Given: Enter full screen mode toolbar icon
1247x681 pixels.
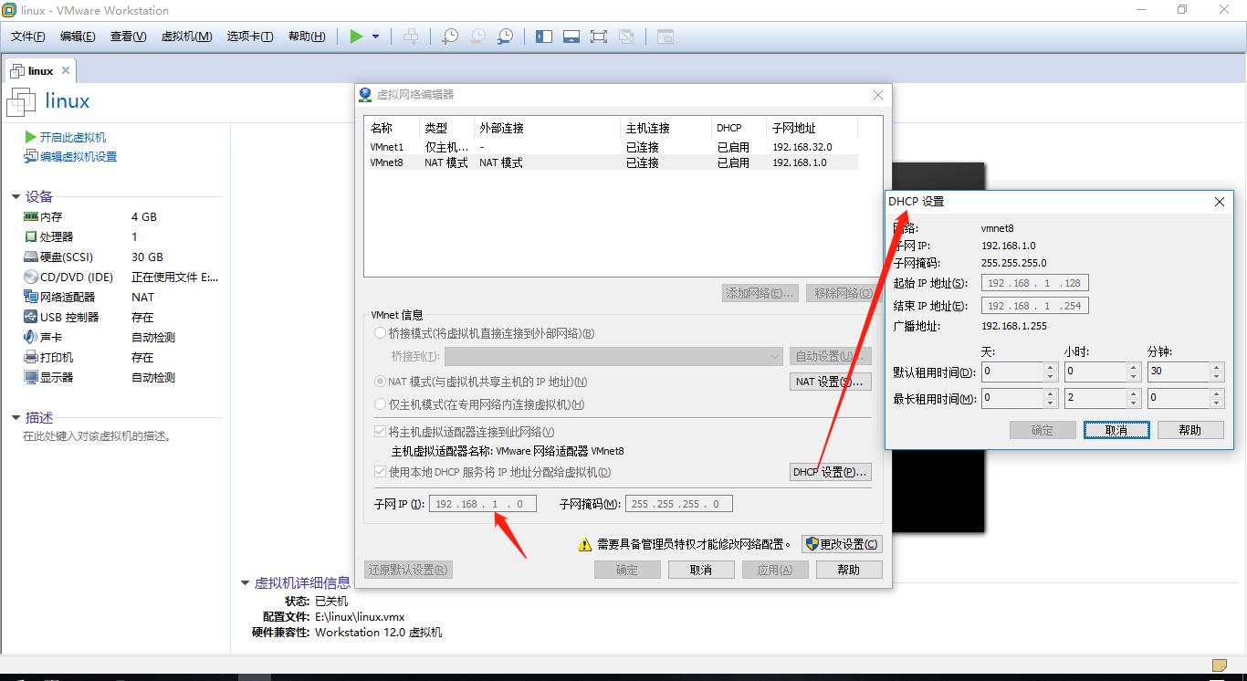Looking at the screenshot, I should click(599, 37).
